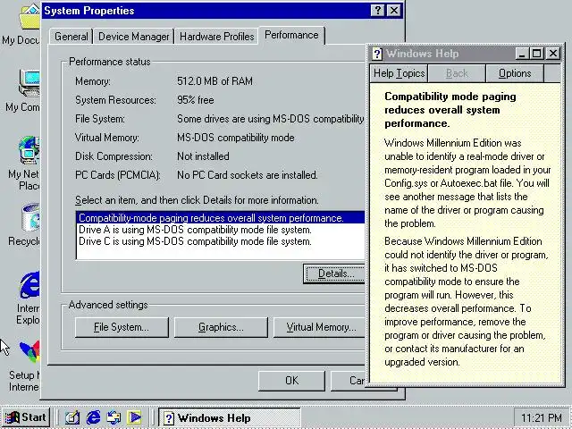Open Graphics advanced settings
The height and width of the screenshot is (429, 572).
coord(221,327)
